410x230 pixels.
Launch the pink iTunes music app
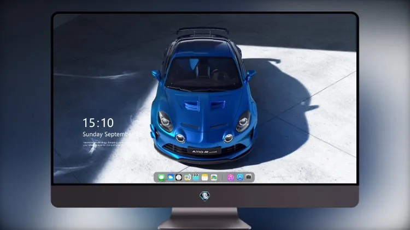tap(230, 177)
